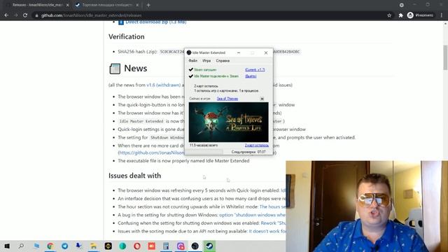Skip current game with next button
The height and width of the screenshot is (252, 448).
(x=262, y=99)
